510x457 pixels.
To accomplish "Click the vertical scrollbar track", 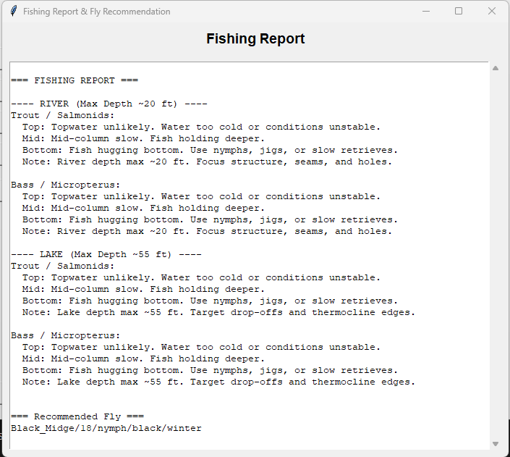I will click(496, 253).
